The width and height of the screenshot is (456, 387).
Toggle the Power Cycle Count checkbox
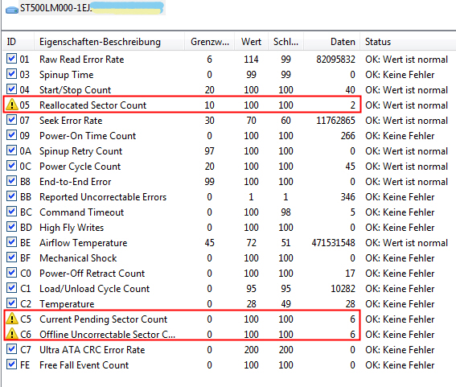click(x=11, y=165)
